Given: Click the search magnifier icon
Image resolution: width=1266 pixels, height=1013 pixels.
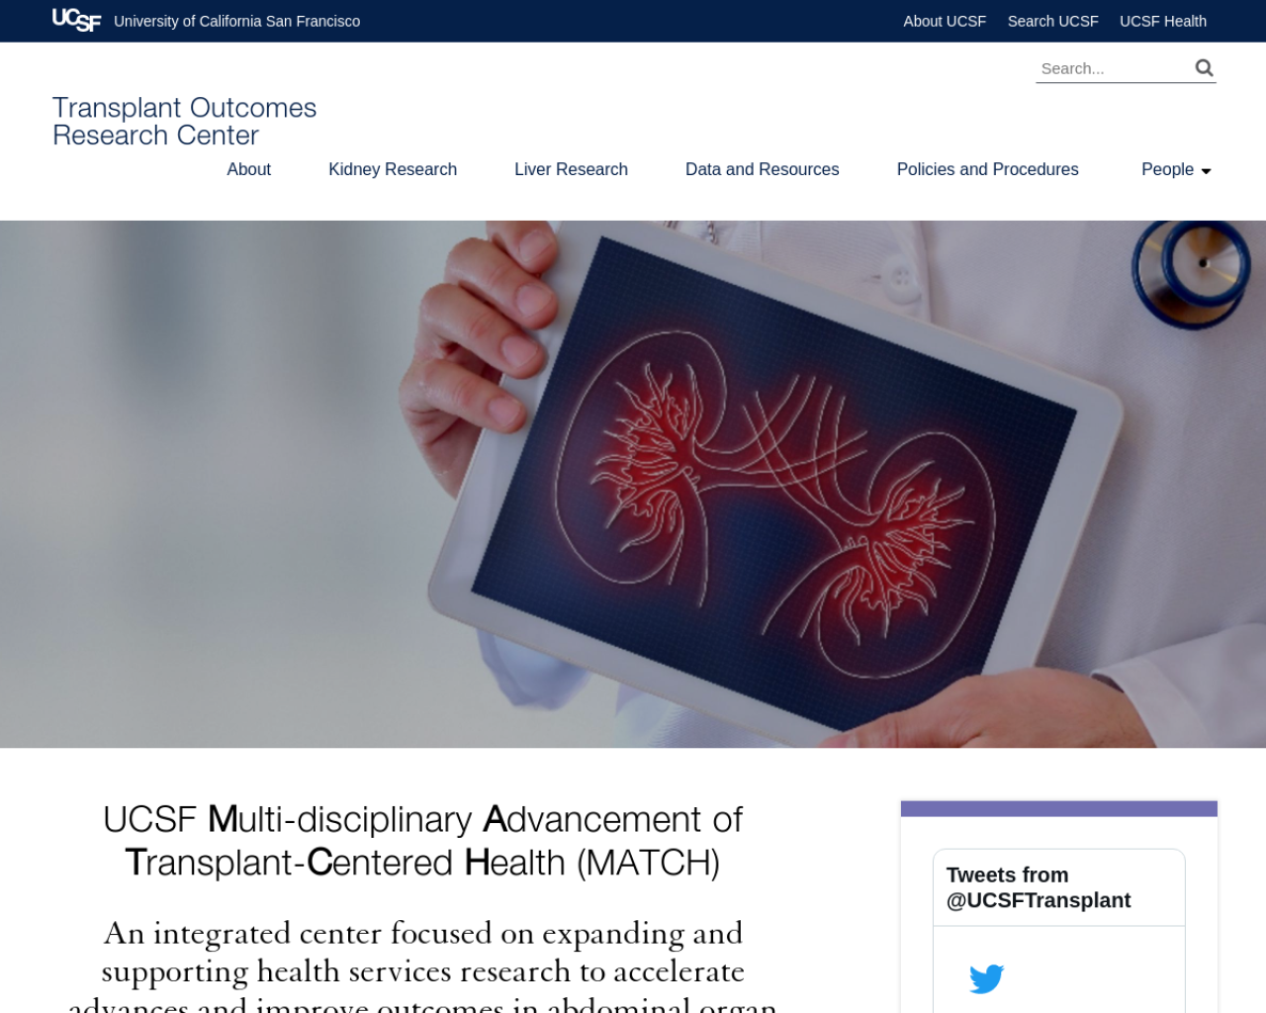Looking at the screenshot, I should 1204,67.
